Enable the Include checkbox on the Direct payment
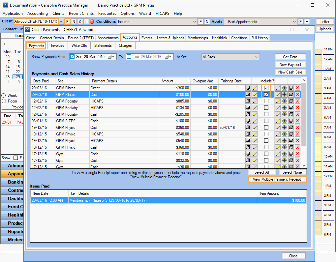Viewport: 336px width, 262px height. click(x=266, y=88)
